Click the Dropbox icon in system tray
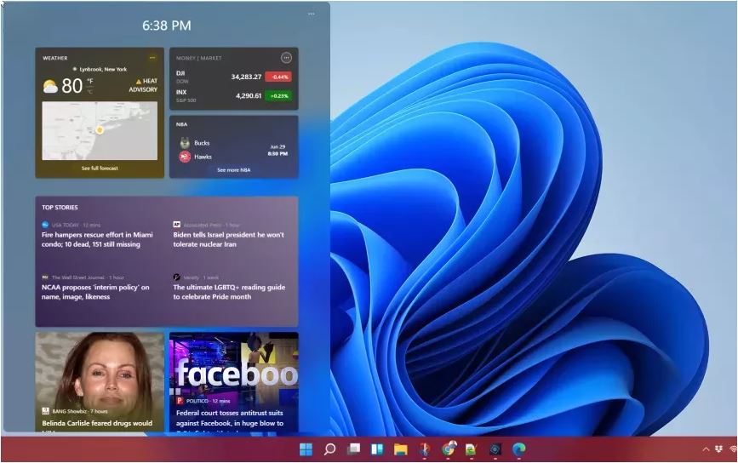Image resolution: width=738 pixels, height=463 pixels. click(x=718, y=449)
